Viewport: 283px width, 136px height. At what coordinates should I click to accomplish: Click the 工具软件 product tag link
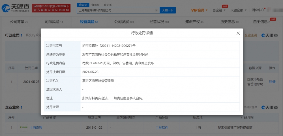pos(162,128)
